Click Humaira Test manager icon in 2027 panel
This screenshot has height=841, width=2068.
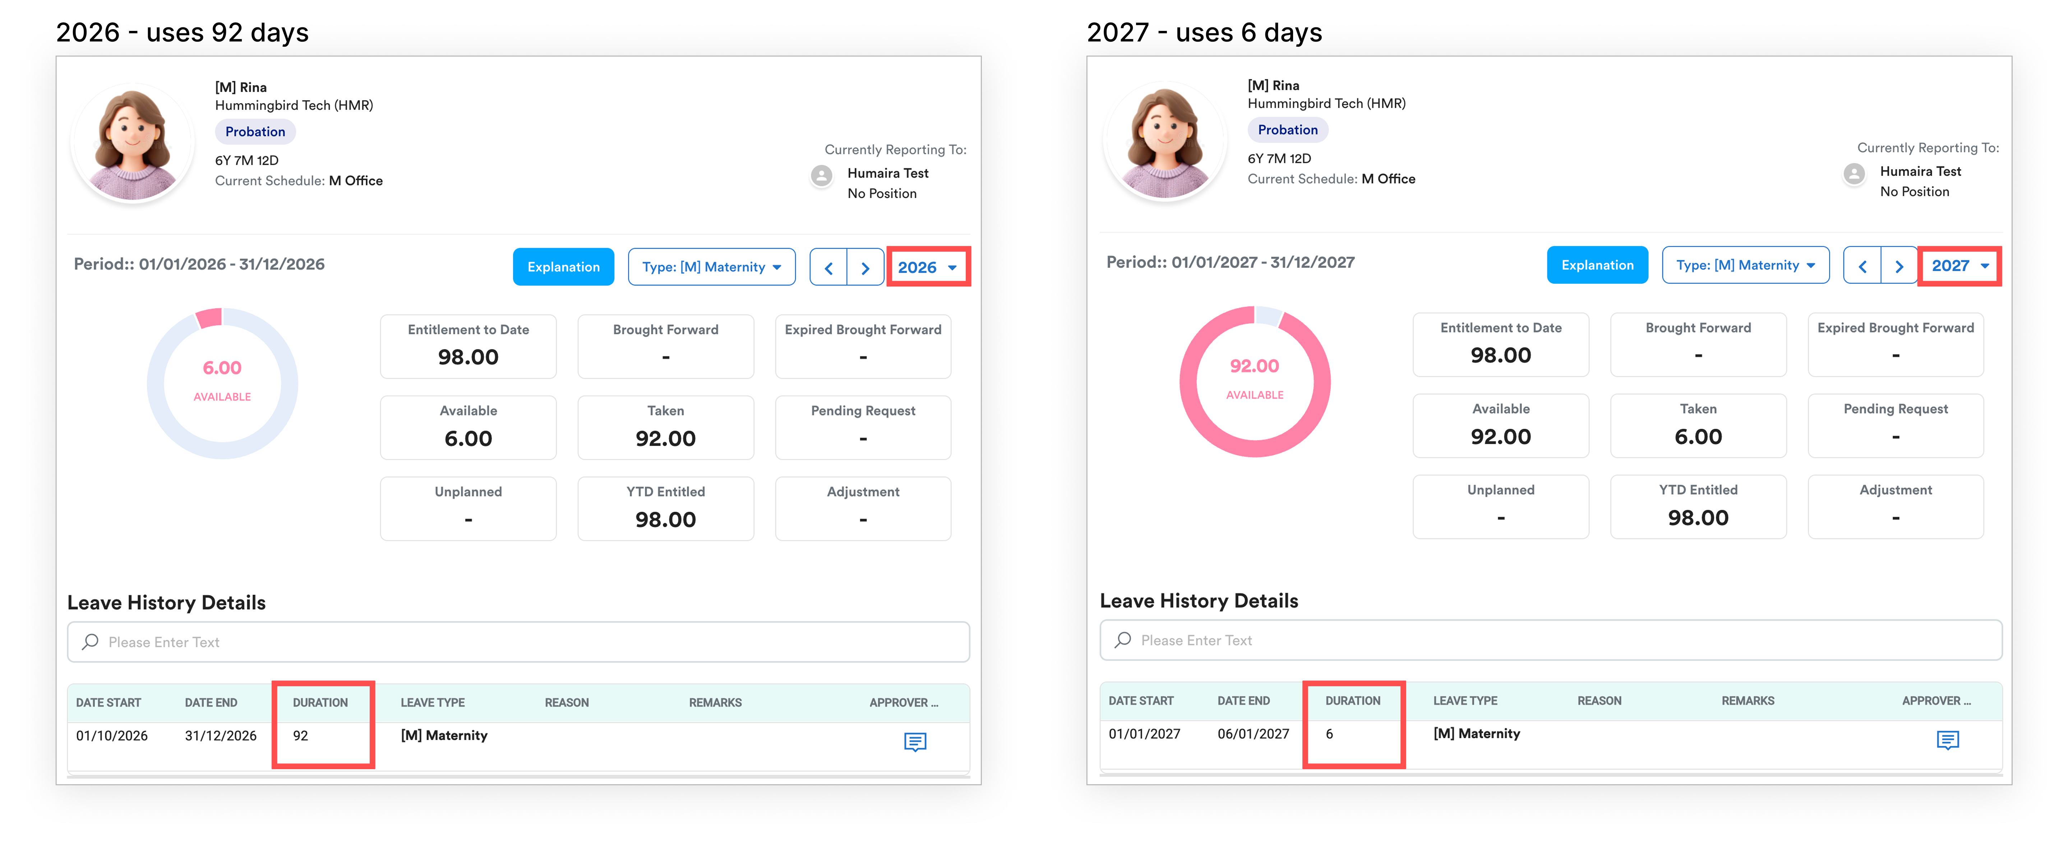[x=1854, y=174]
